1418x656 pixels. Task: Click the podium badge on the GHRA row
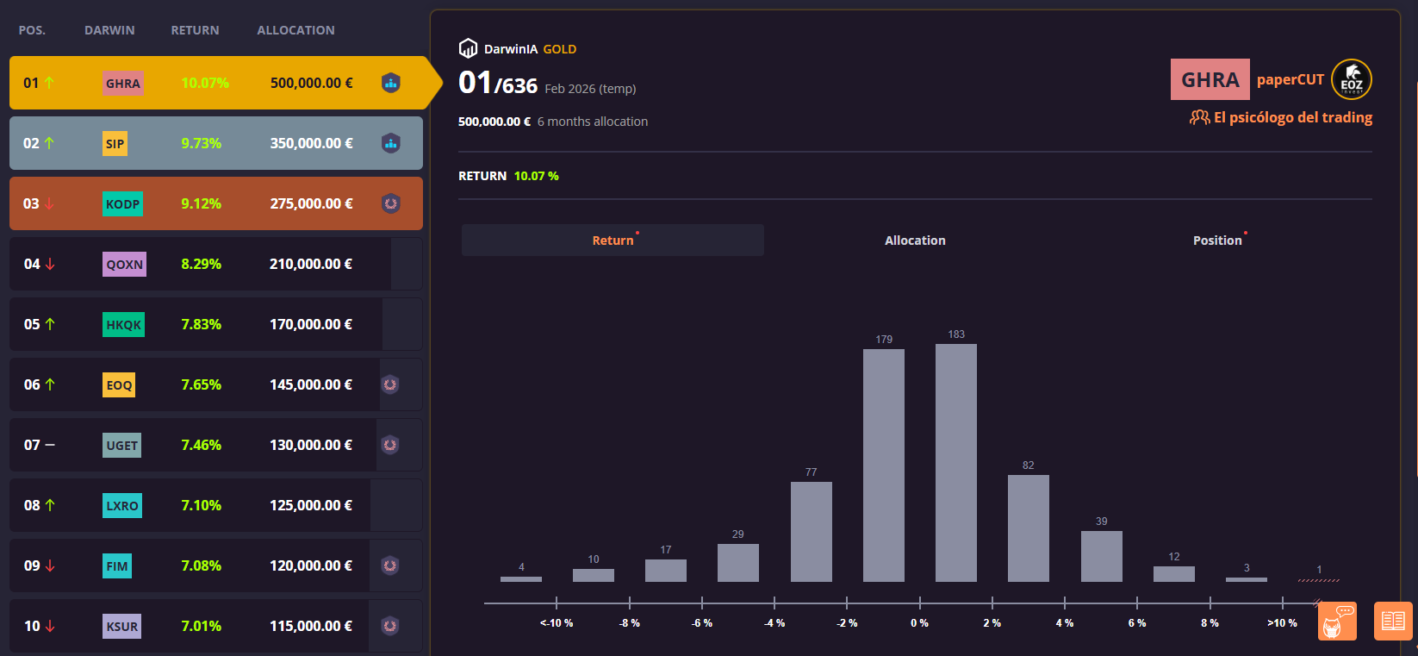coord(391,83)
